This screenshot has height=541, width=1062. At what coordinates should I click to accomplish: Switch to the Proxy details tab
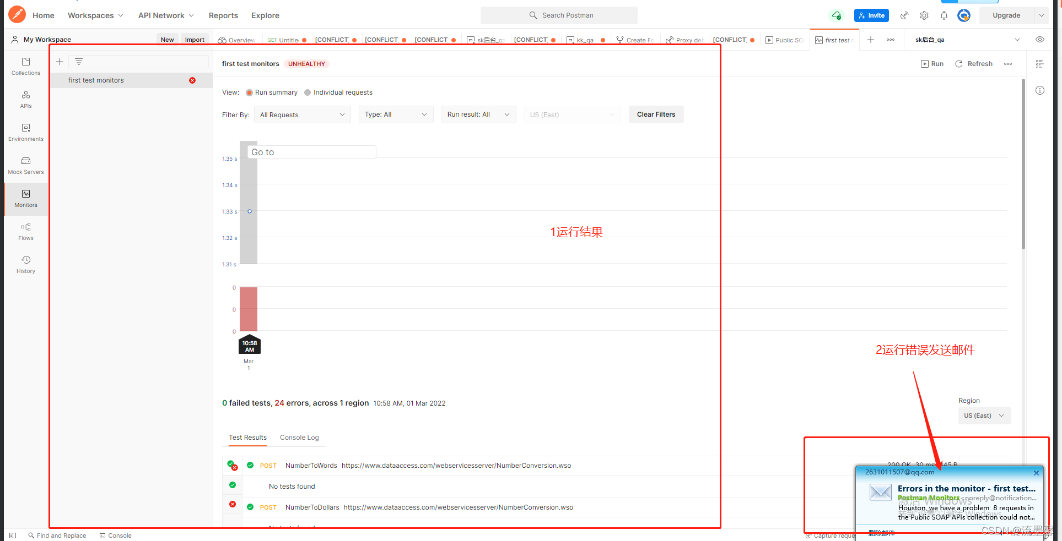[x=685, y=40]
